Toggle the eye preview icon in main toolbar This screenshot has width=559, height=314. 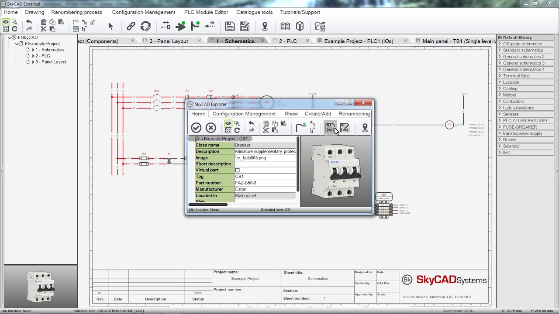(x=6, y=22)
